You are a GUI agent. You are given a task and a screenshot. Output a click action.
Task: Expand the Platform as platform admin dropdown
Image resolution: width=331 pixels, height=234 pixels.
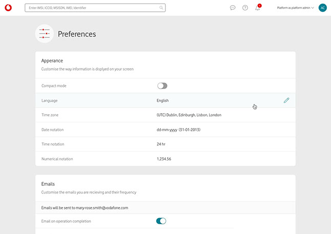[x=295, y=8]
